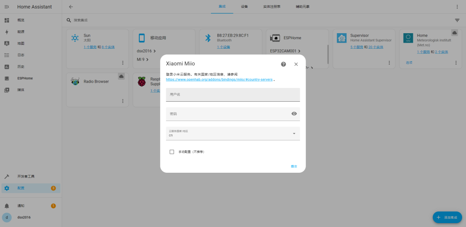Screen dimensions: 466x227
Task: Open the dsx2016 user profile avatar
Action: pos(7,217)
